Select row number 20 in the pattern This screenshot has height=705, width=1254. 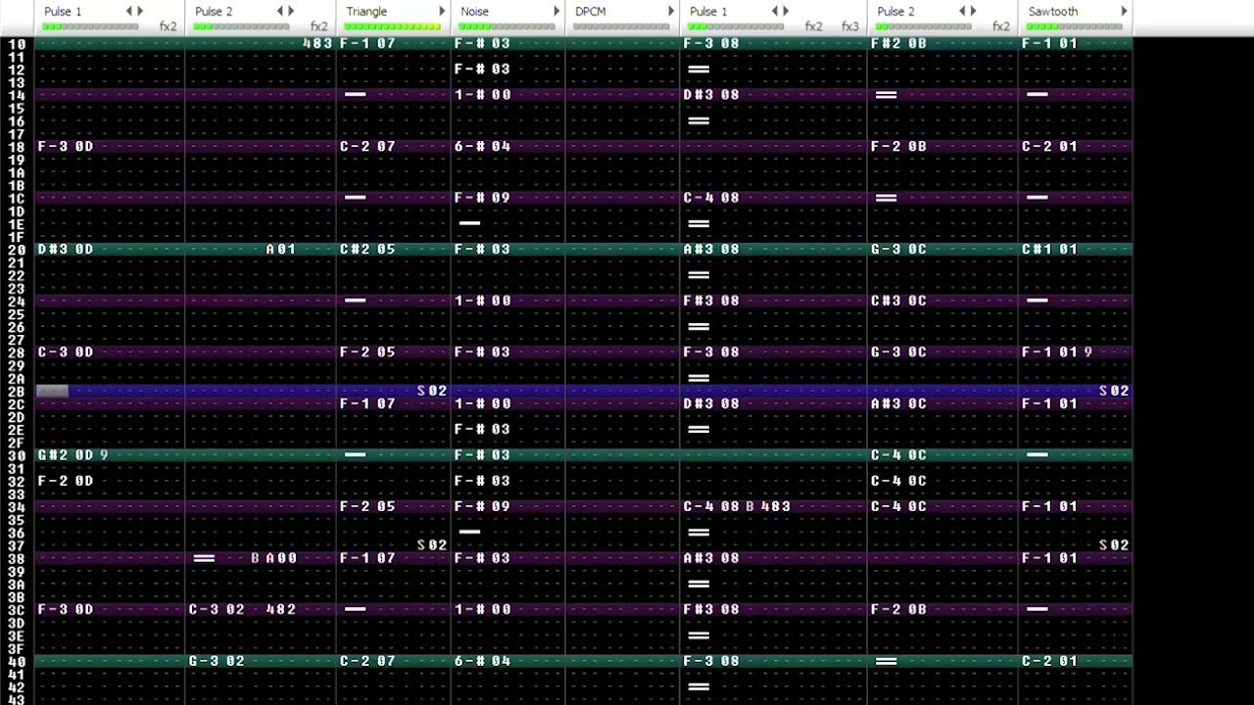click(17, 250)
